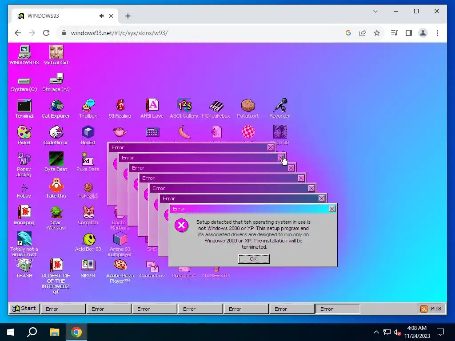Open Chrome media controls

(x=394, y=33)
